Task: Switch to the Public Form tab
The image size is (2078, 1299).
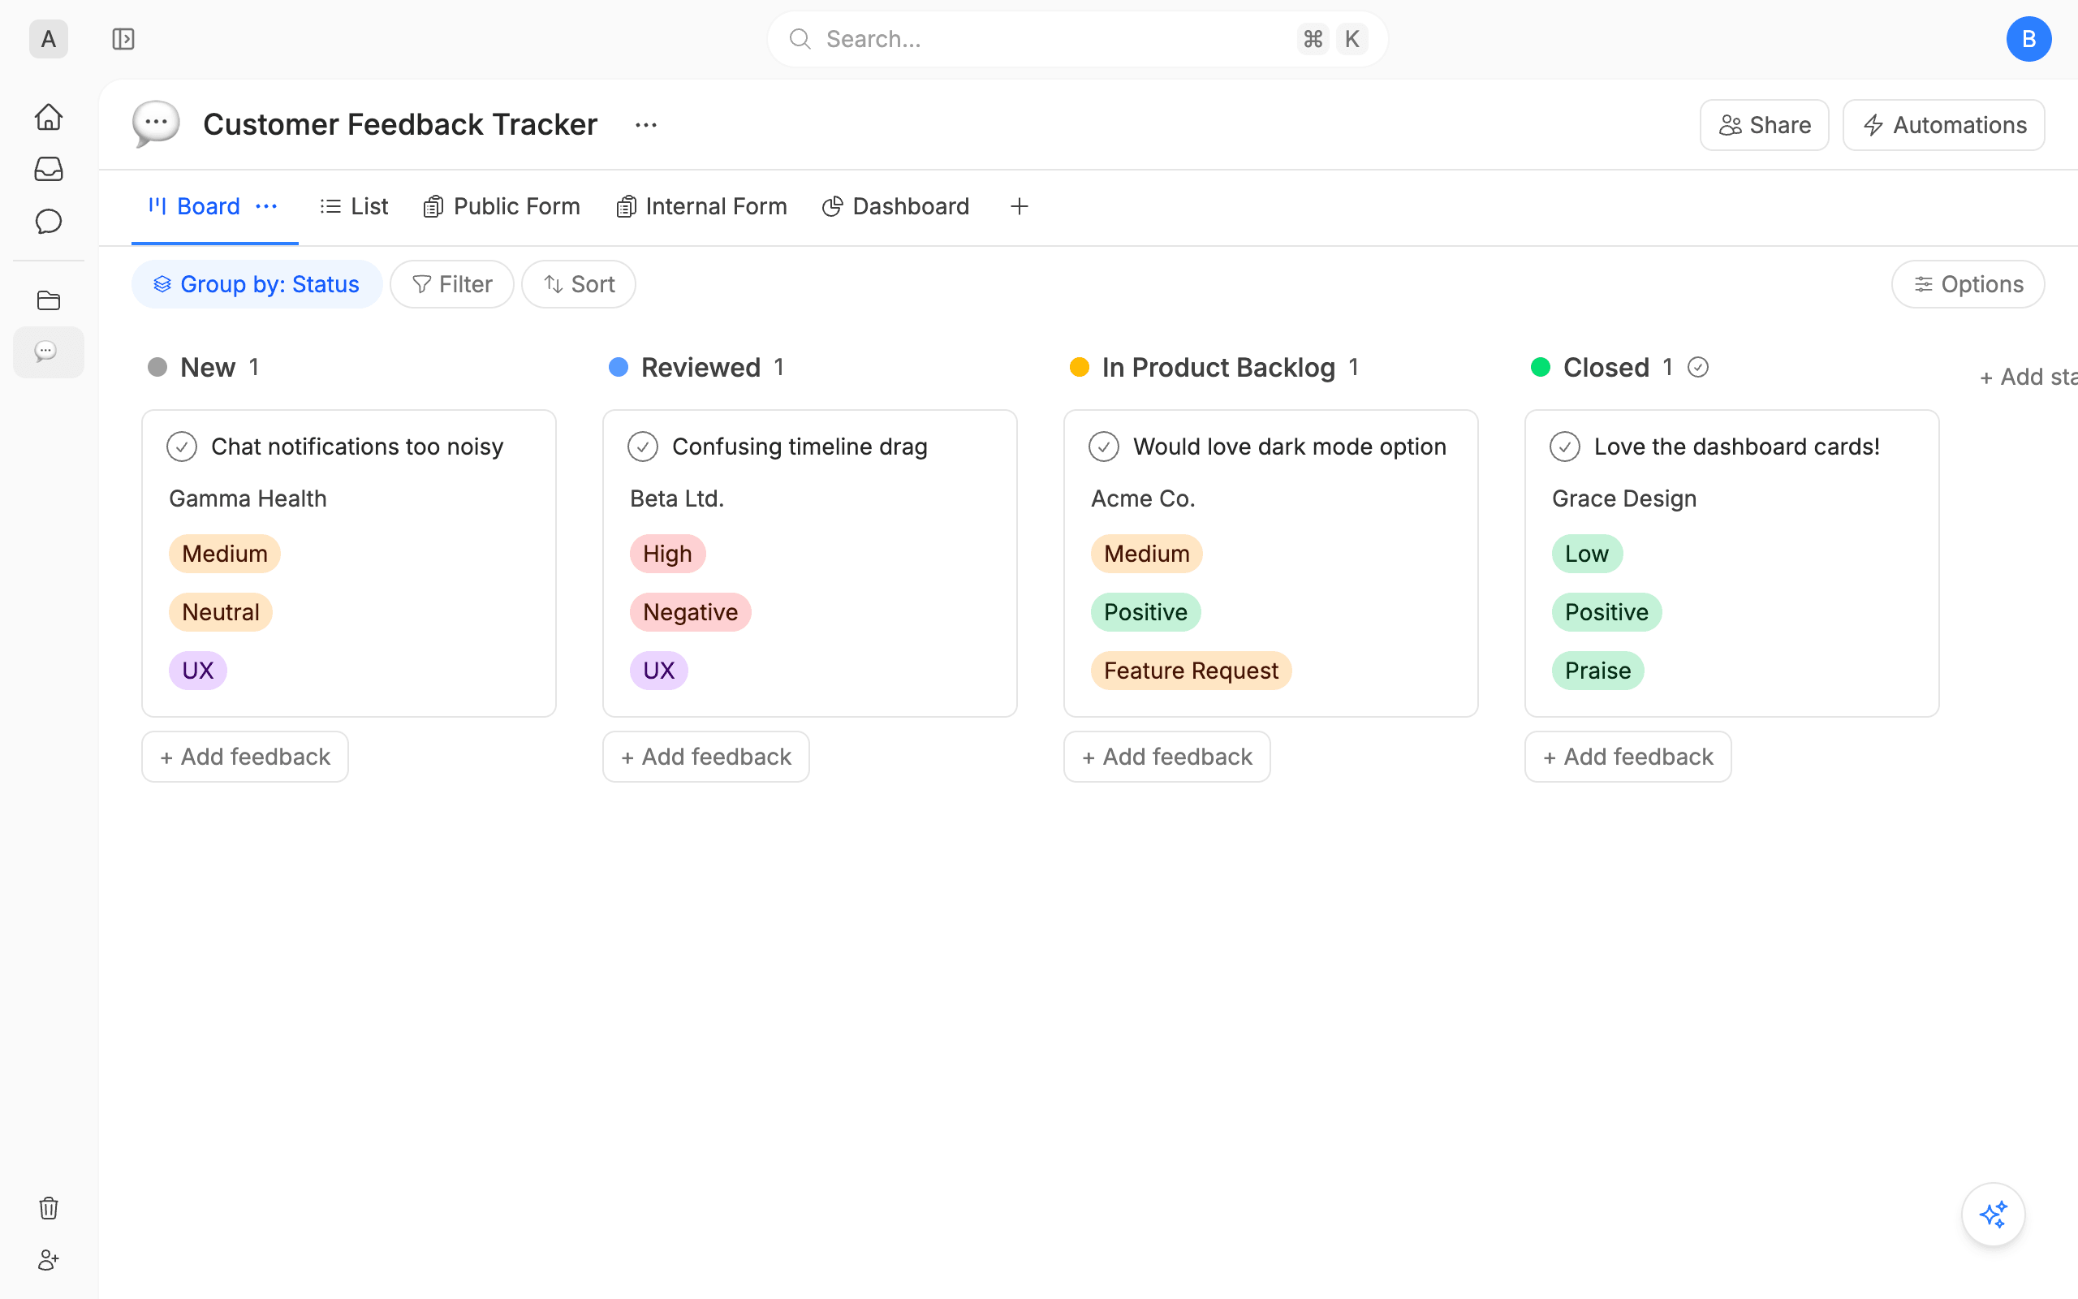Action: 502,206
